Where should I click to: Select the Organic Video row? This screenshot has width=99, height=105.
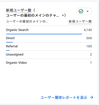49,63
